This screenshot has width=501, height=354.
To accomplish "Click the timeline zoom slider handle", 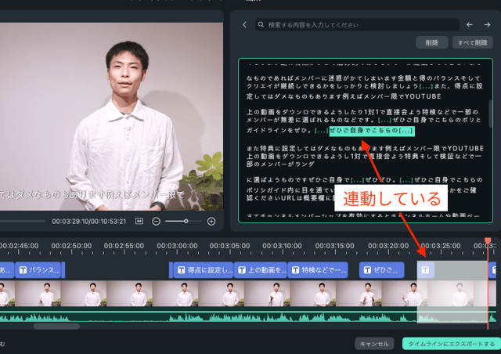I will [x=186, y=221].
